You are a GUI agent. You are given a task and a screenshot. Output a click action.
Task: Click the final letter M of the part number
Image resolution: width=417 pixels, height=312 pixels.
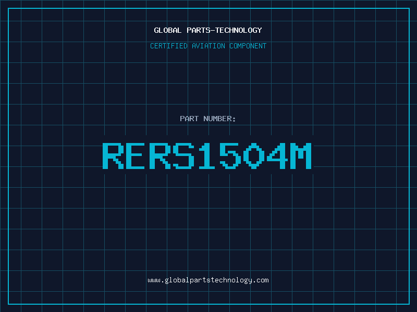point(301,156)
